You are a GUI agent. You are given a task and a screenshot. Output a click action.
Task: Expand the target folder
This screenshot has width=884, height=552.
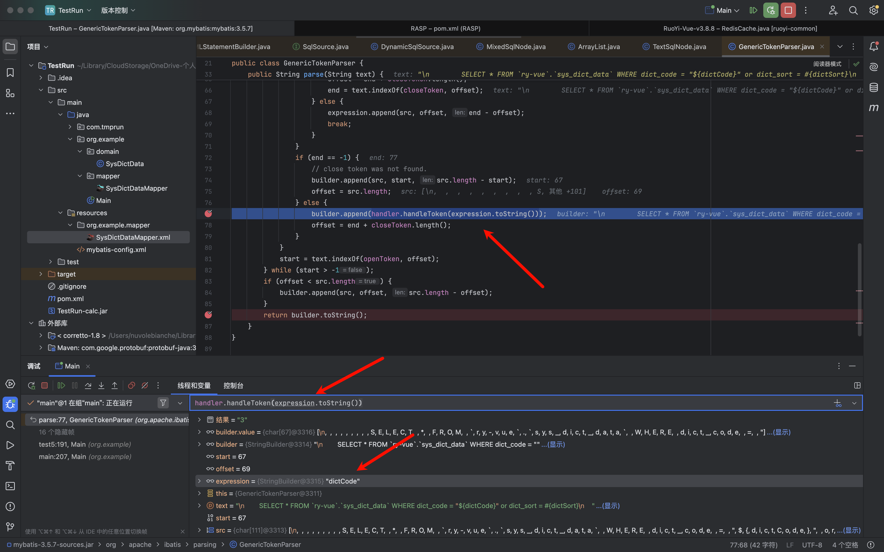click(41, 274)
